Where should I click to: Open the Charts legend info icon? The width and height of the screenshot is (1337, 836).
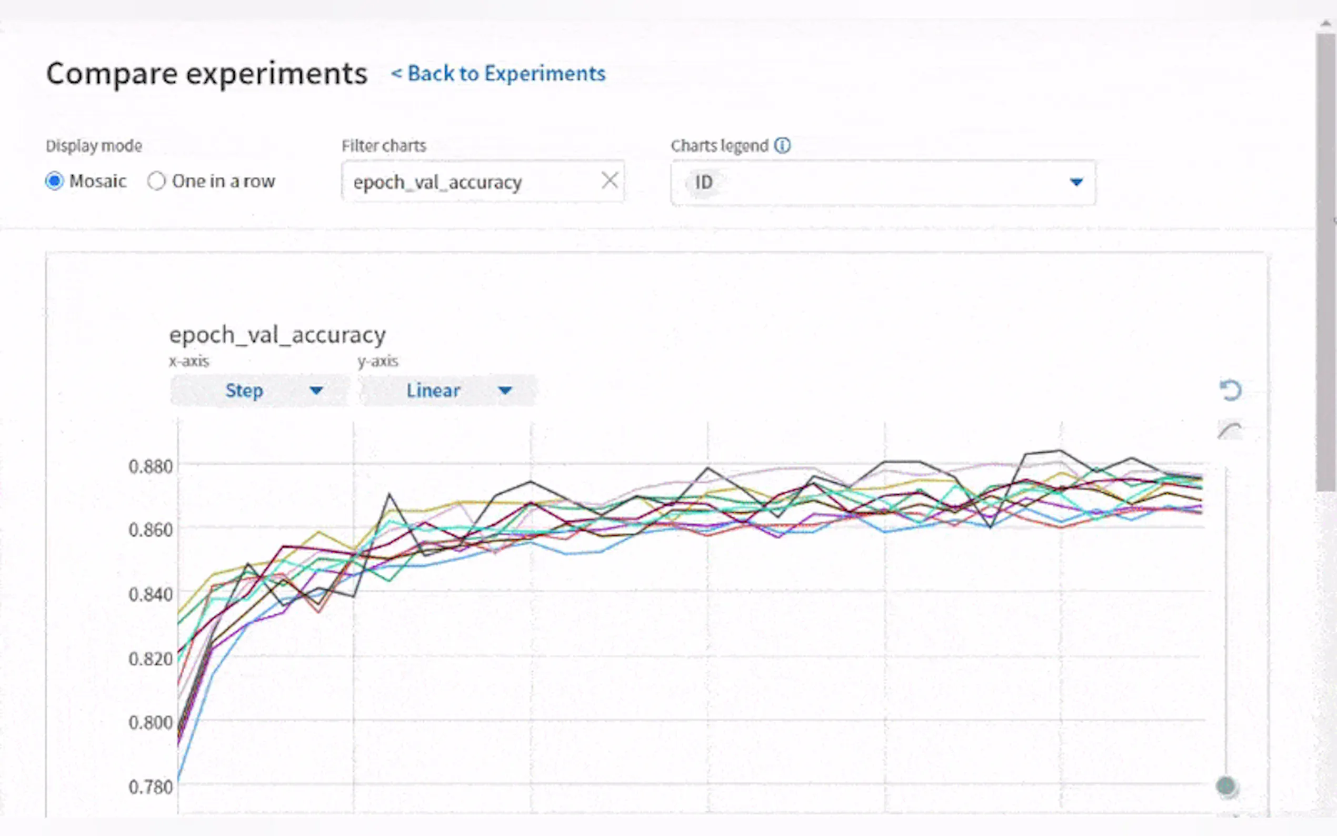pos(782,145)
